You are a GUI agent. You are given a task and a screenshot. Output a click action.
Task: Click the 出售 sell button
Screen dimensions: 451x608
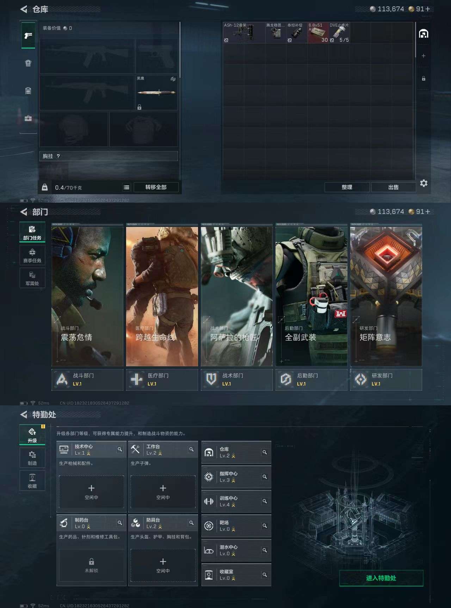click(393, 187)
